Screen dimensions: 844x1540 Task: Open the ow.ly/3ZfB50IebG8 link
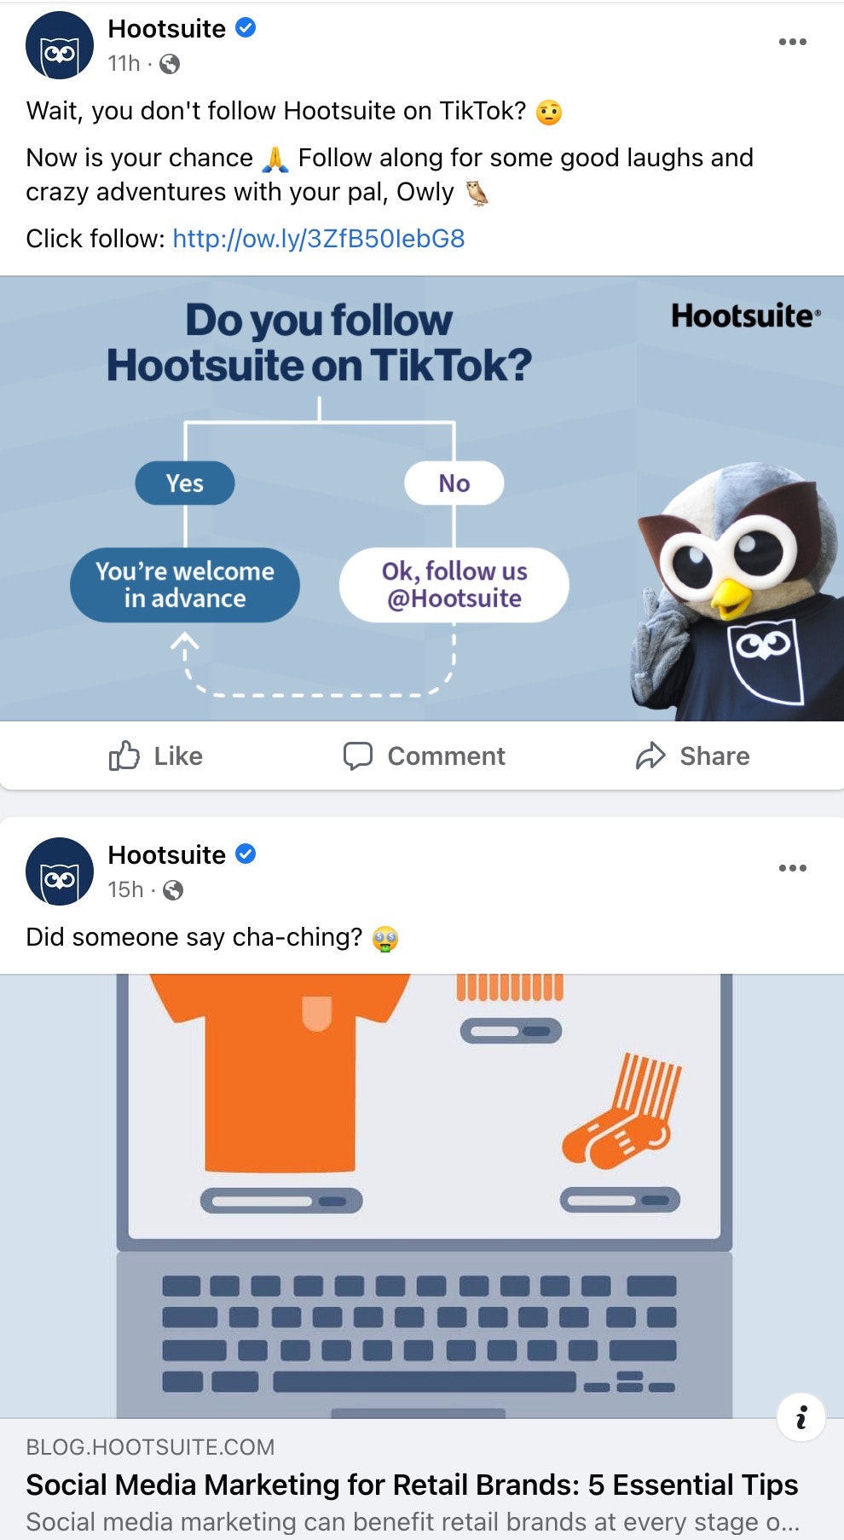pos(319,239)
